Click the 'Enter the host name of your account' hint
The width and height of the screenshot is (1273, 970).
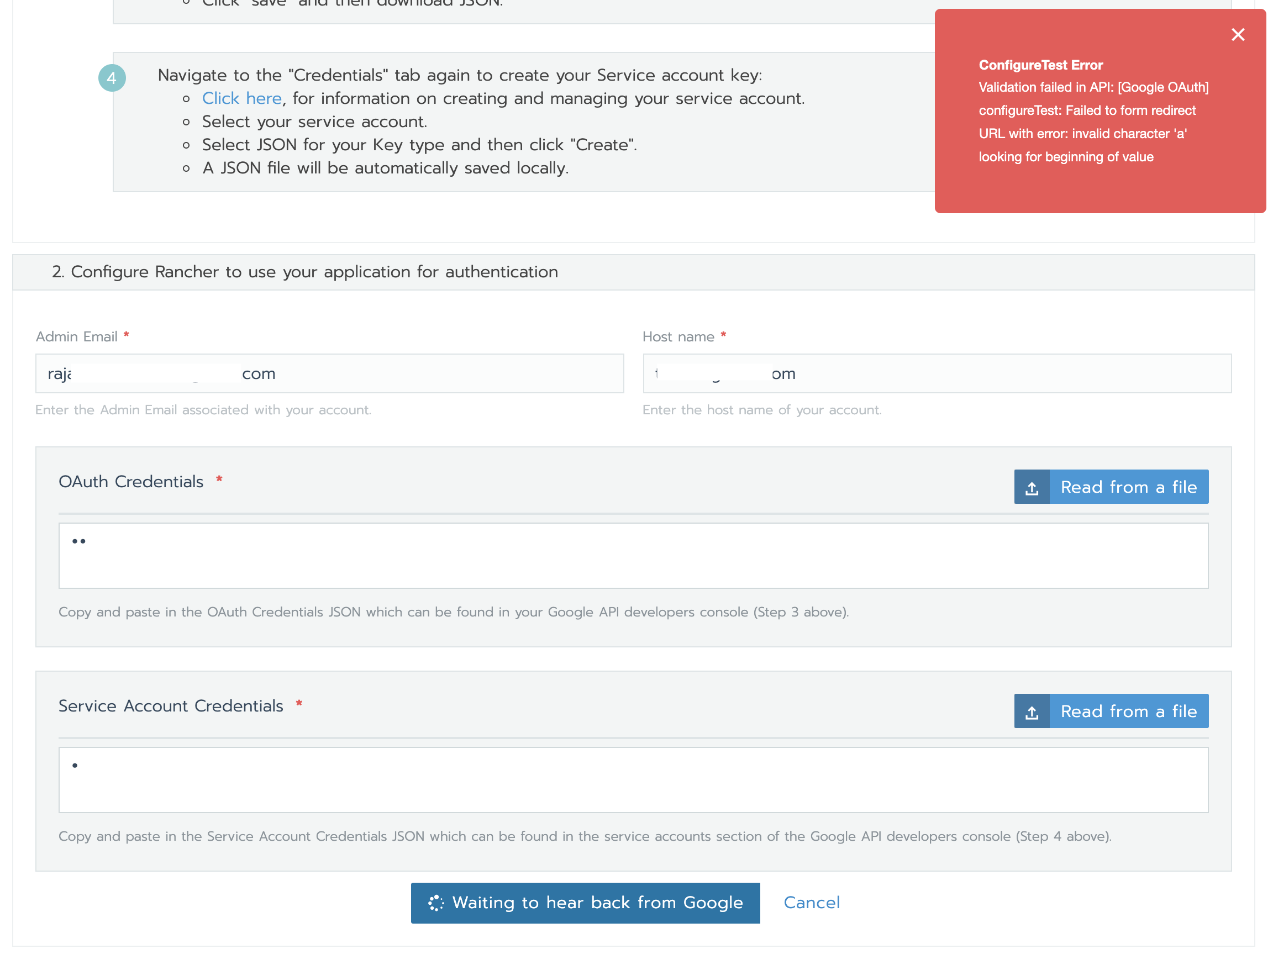pyautogui.click(x=762, y=410)
